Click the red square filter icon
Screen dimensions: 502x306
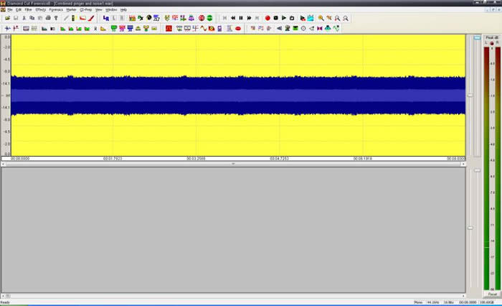click(x=169, y=29)
